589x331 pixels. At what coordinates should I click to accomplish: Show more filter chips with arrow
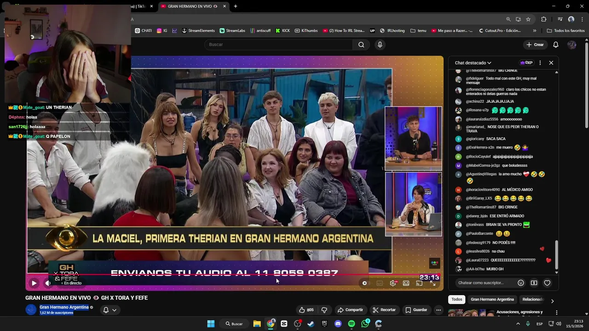click(552, 301)
